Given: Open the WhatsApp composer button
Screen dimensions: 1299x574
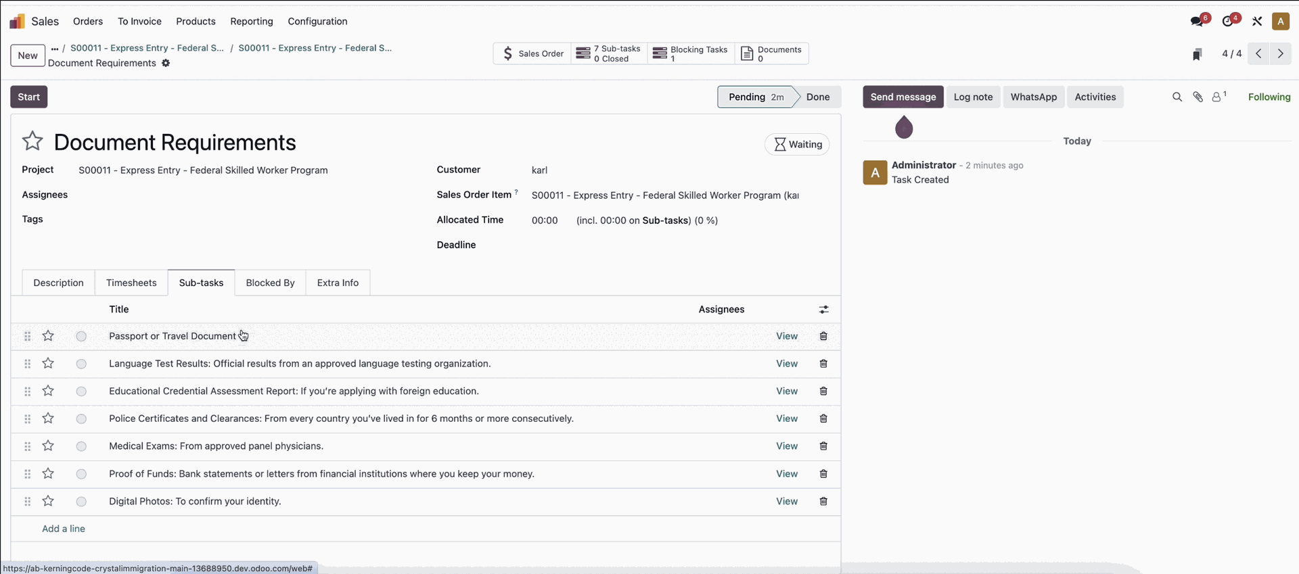Looking at the screenshot, I should pyautogui.click(x=1034, y=97).
